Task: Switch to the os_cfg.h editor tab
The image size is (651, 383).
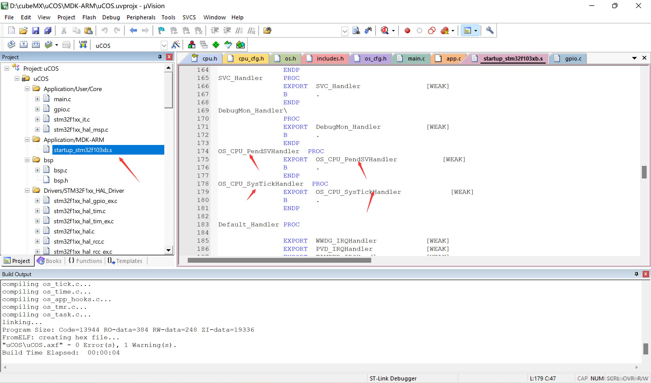Action: pos(372,59)
